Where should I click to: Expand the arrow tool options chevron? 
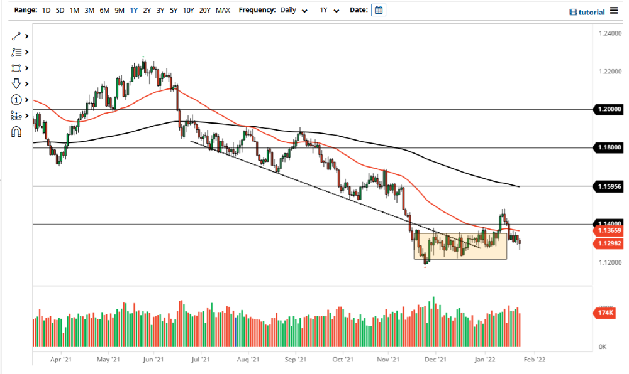click(x=26, y=83)
